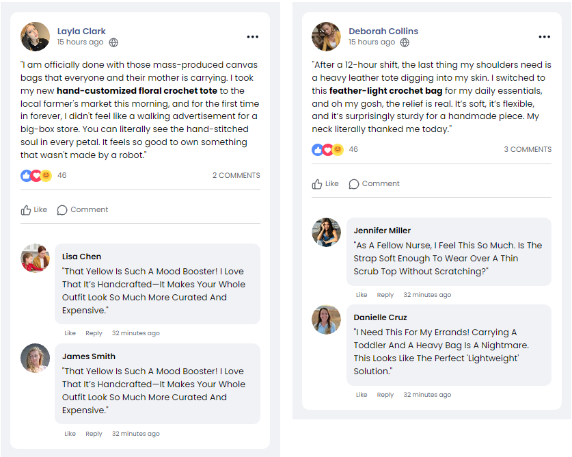This screenshot has width=572, height=457.
Task: Open Deborah Collins' profile name link
Action: (x=383, y=31)
